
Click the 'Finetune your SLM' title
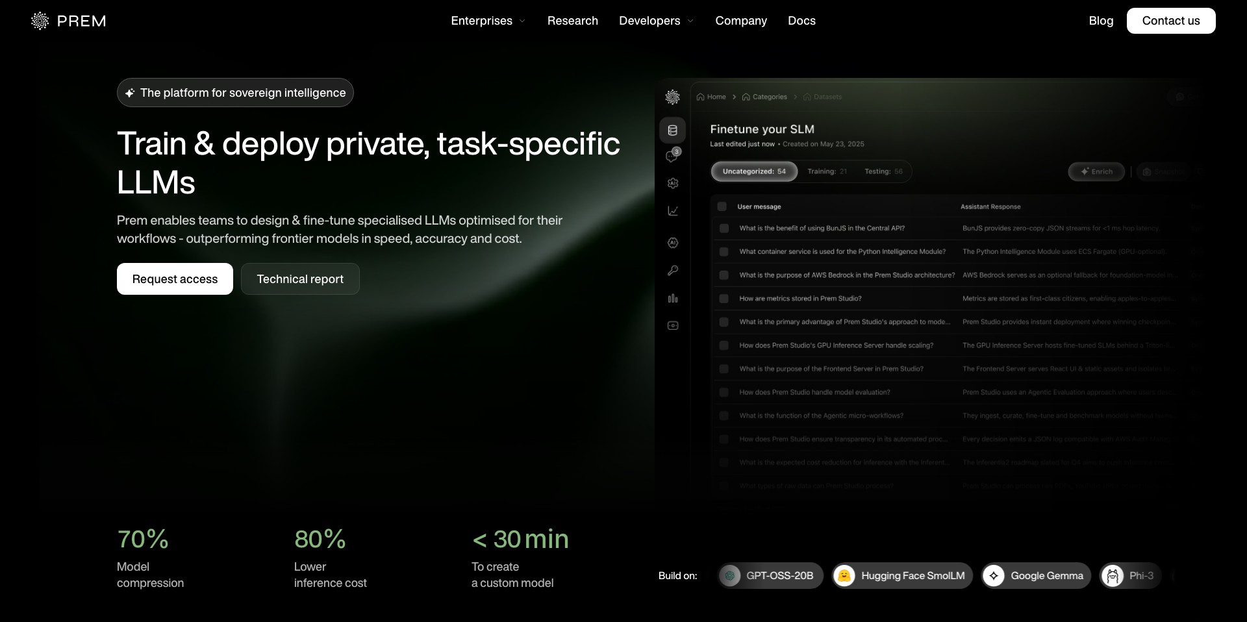(x=762, y=129)
